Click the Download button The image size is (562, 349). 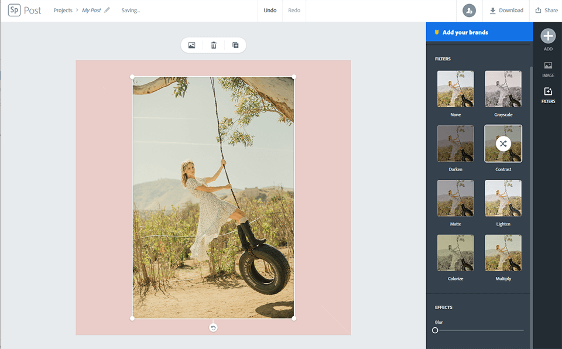(x=506, y=11)
